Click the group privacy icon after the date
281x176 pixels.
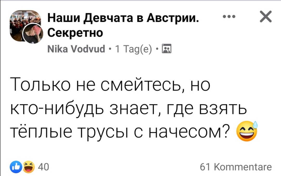click(166, 49)
